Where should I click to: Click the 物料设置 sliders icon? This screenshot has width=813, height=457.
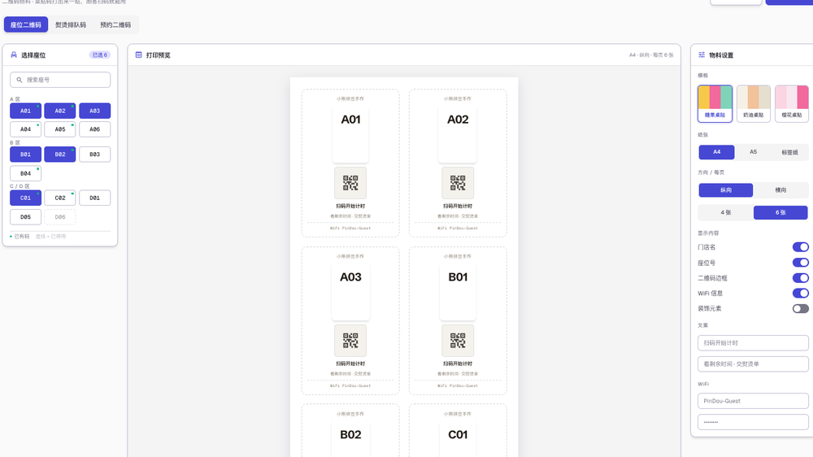tap(702, 55)
